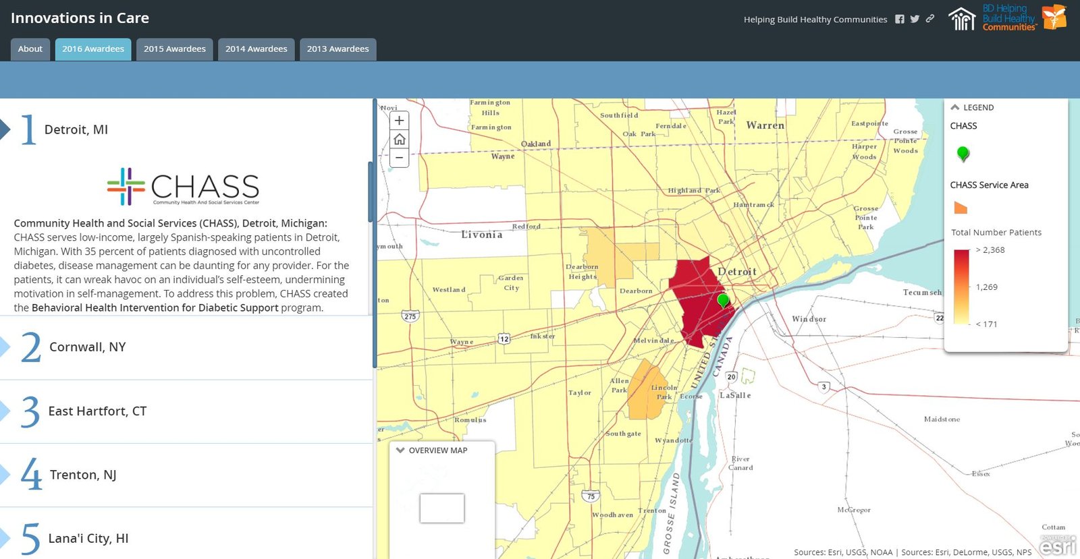This screenshot has width=1080, height=559.
Task: Open the About tab
Action: (x=30, y=49)
